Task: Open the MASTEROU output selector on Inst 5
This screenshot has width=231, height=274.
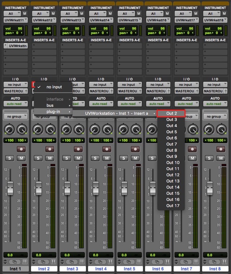Action: click(128, 91)
